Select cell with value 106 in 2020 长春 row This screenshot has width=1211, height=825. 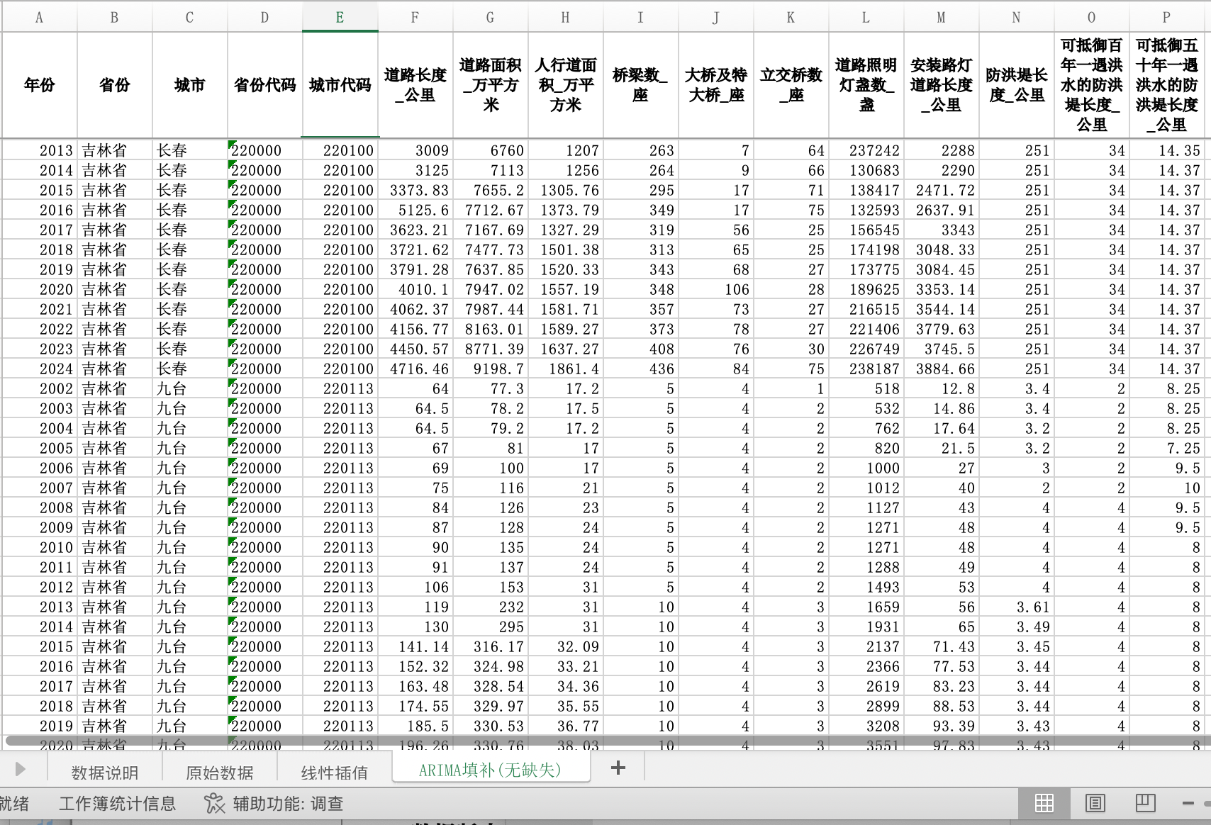coord(716,289)
